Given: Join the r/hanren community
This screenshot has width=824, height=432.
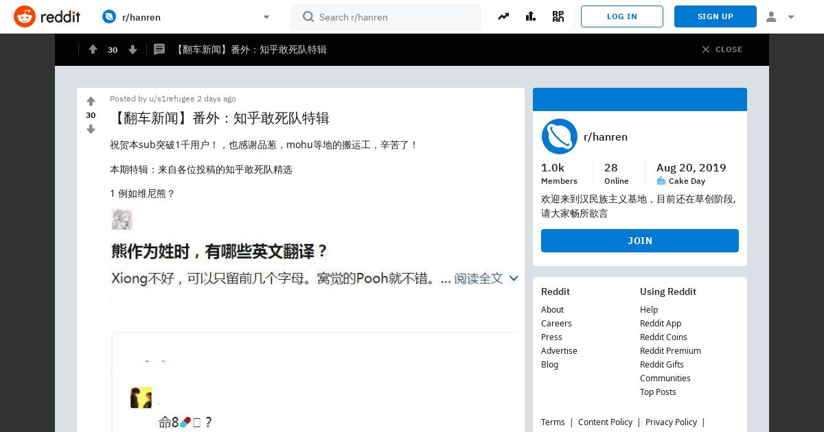Looking at the screenshot, I should click(640, 241).
